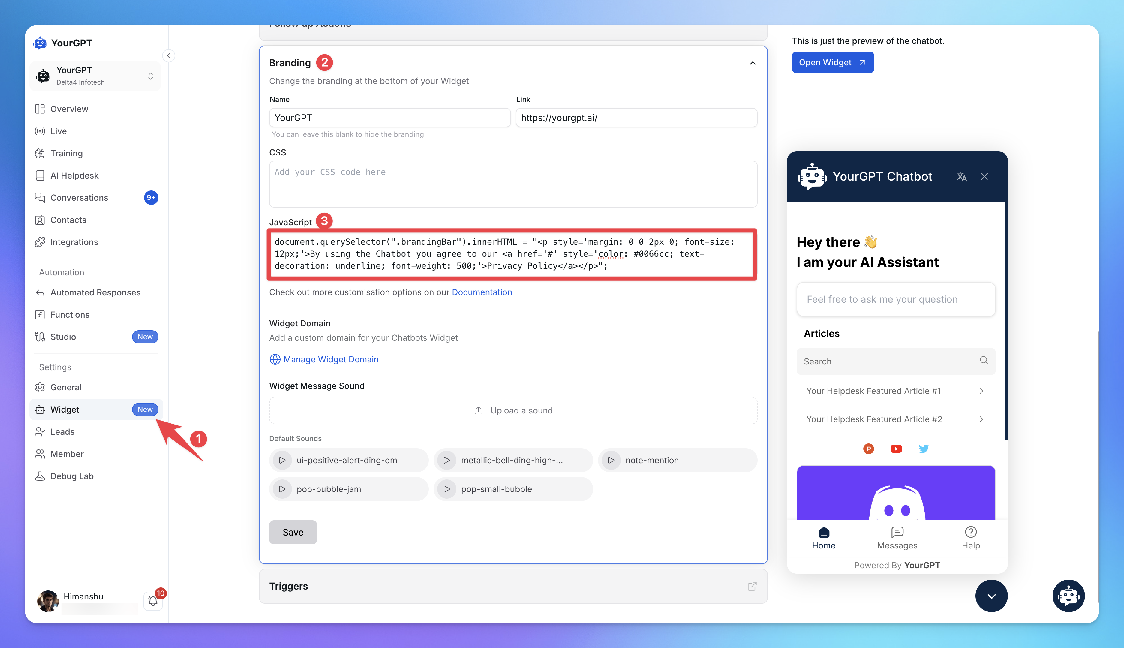Click the globe icon beside Manage Widget Domain
Viewport: 1124px width, 648px height.
pyautogui.click(x=275, y=359)
